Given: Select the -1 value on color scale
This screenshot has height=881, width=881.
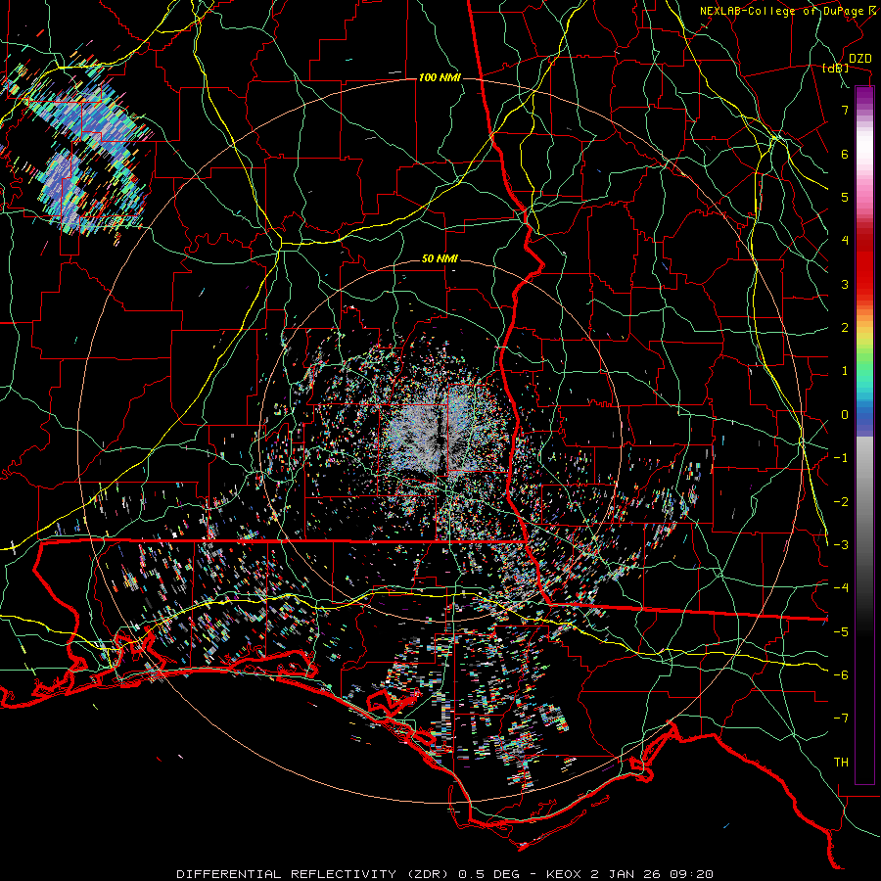Looking at the screenshot, I should [x=841, y=458].
